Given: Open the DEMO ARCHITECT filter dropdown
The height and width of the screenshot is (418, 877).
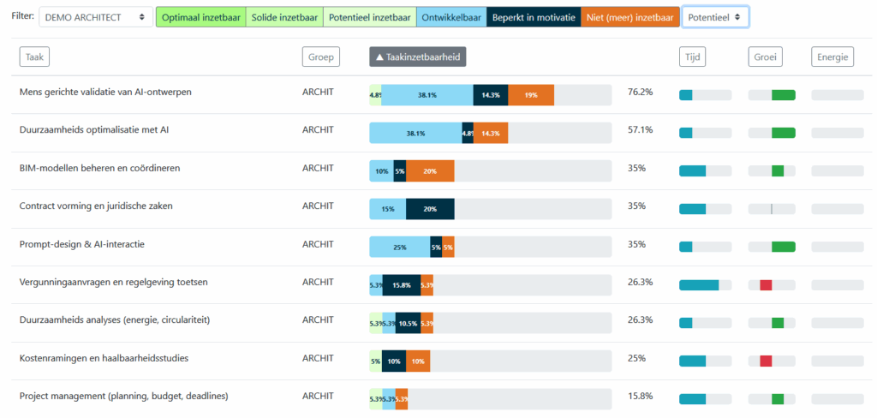Looking at the screenshot, I should (95, 17).
